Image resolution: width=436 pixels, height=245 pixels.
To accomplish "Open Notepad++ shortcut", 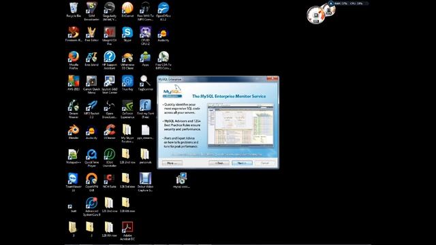I will (74, 156).
